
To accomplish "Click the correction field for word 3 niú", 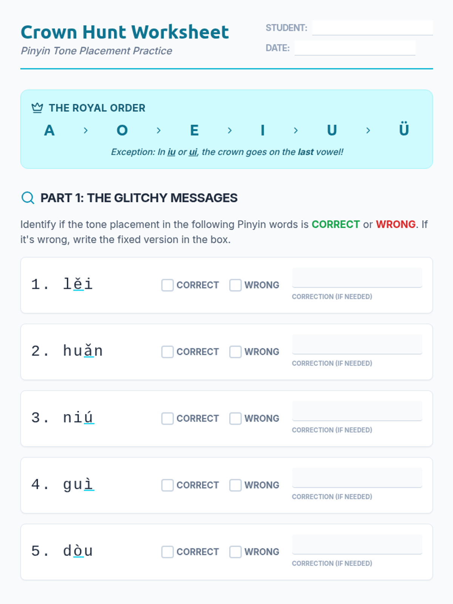I will [357, 411].
